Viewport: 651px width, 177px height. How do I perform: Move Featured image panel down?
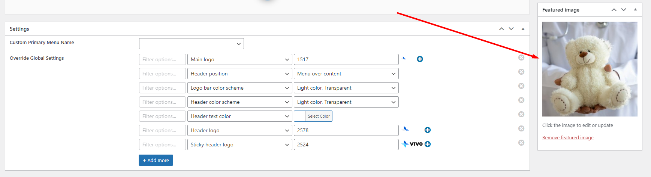[624, 10]
